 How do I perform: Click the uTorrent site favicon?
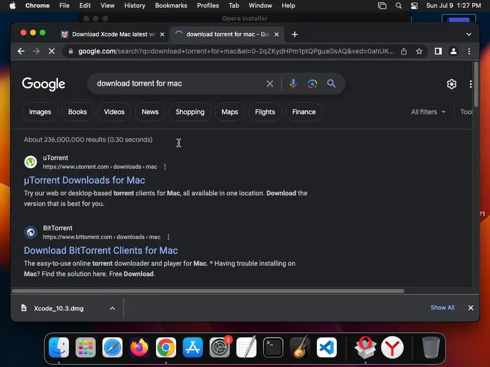(31, 162)
